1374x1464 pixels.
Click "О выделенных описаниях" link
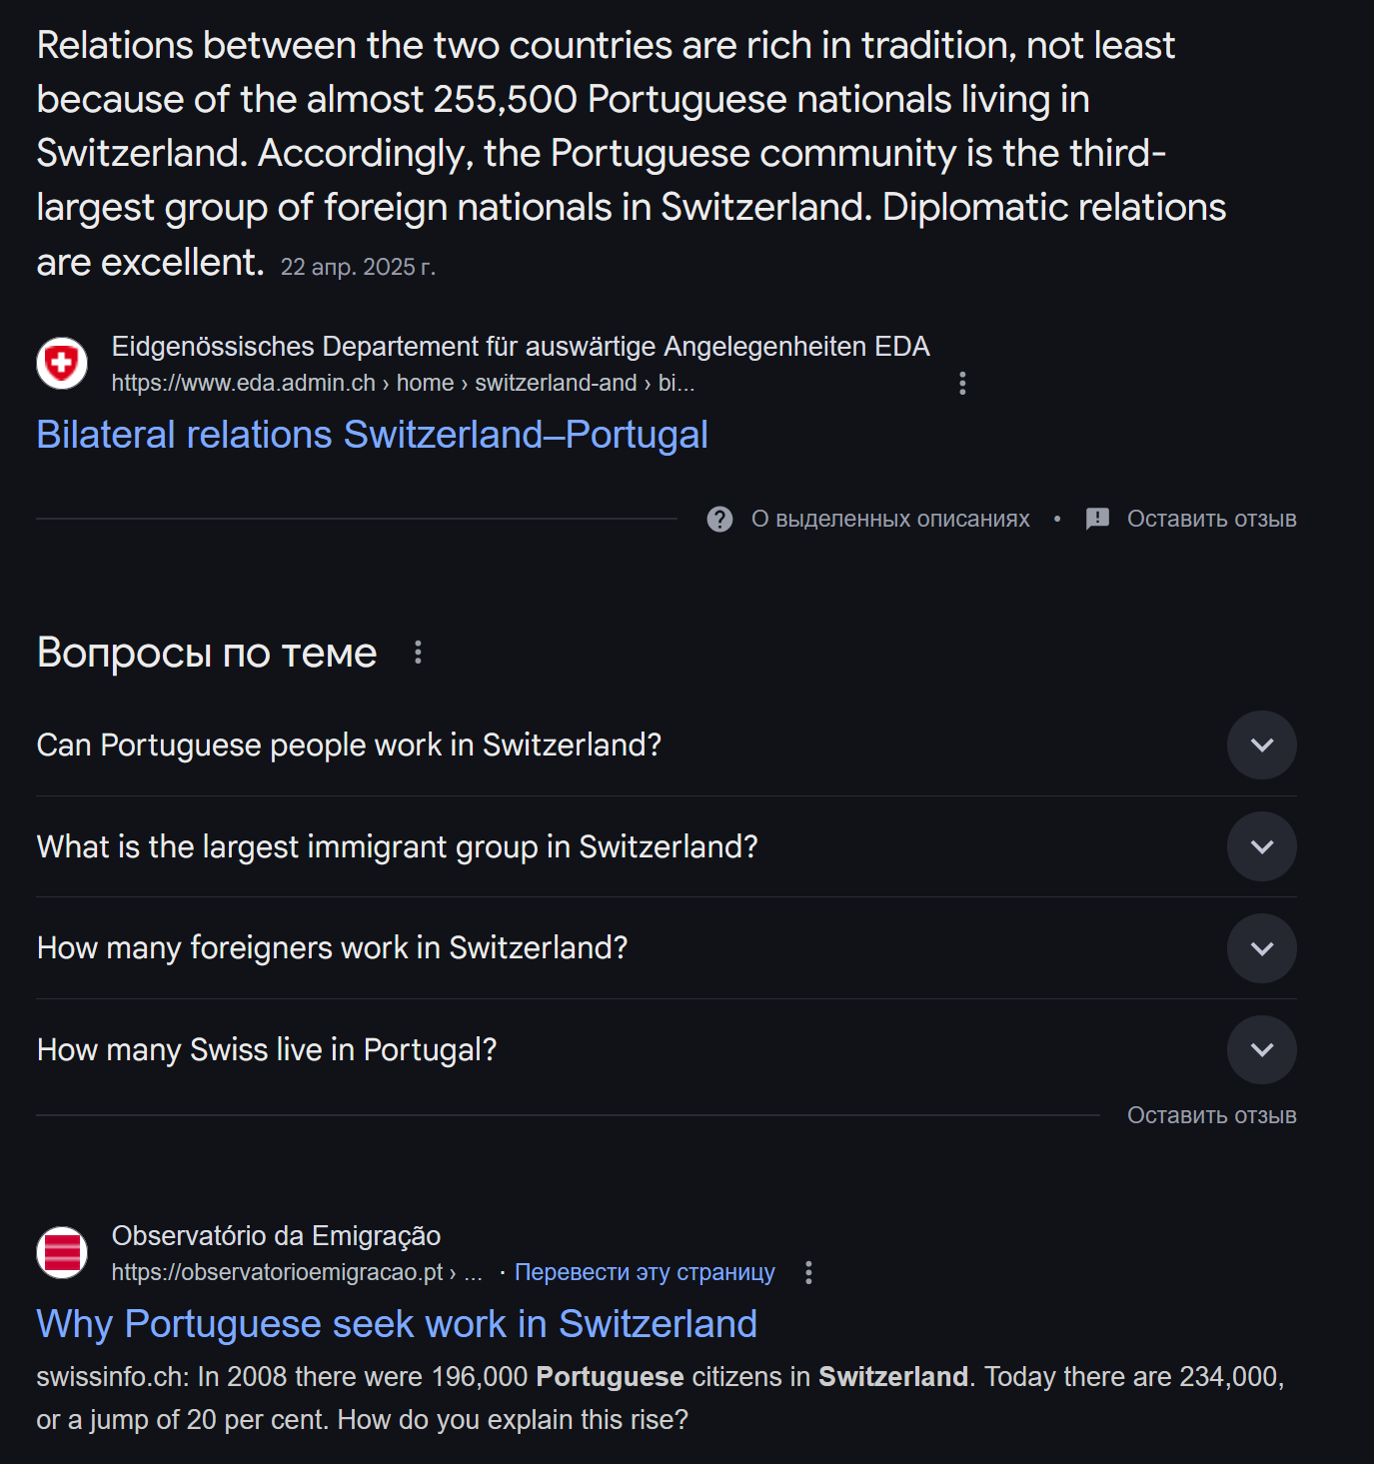889,519
